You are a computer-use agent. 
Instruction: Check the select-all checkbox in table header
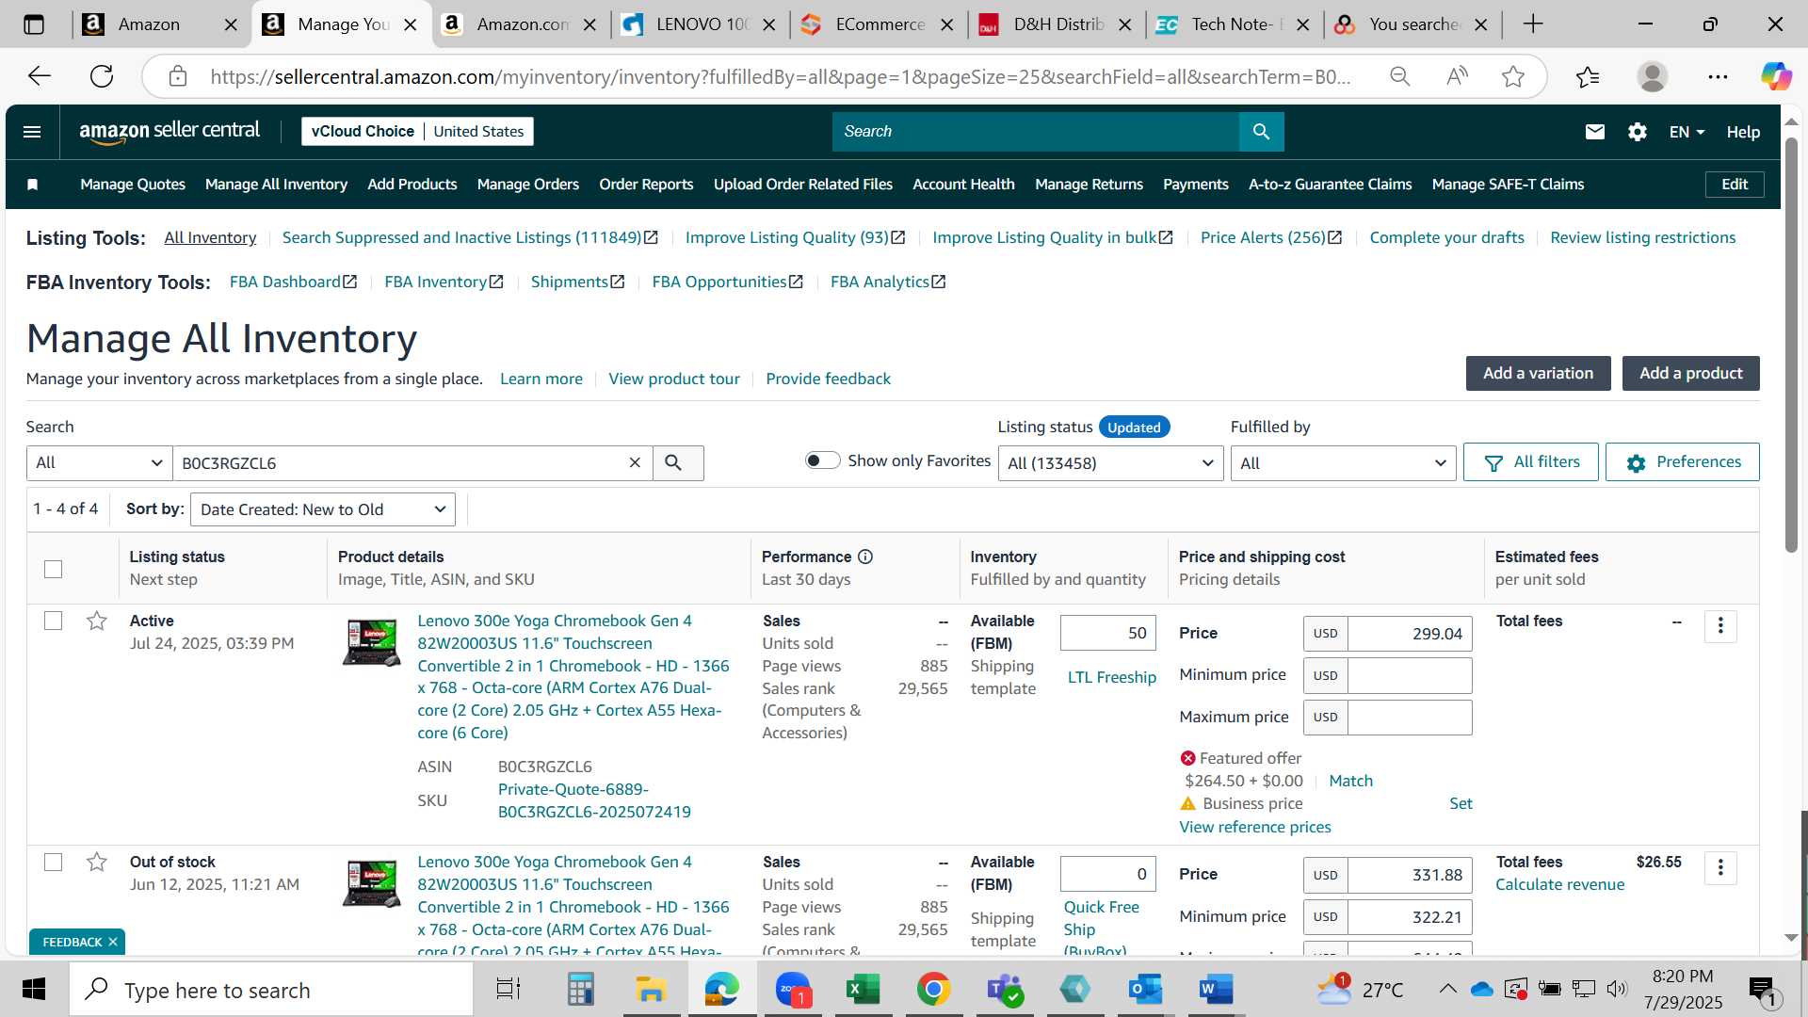pyautogui.click(x=54, y=569)
